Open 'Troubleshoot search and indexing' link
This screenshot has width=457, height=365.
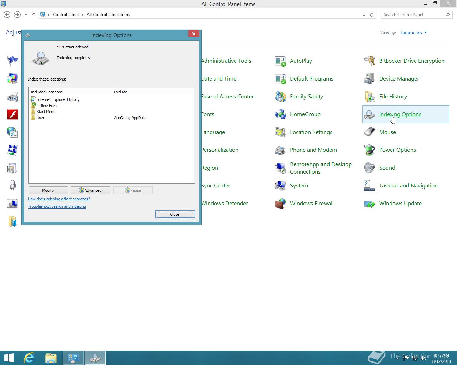tap(57, 206)
